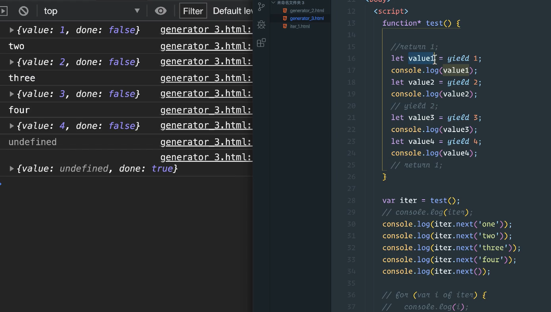Click the 'four' console output text

[x=19, y=110]
